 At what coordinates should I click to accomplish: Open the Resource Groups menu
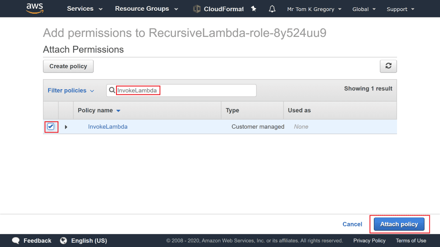[x=146, y=9]
